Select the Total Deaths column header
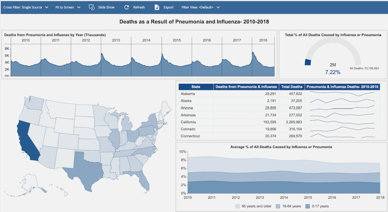Screen dimensions: 388x212 (292, 87)
